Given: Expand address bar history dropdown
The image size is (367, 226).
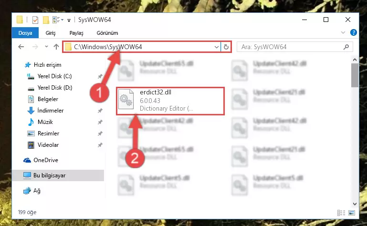Looking at the screenshot, I should tap(217, 47).
